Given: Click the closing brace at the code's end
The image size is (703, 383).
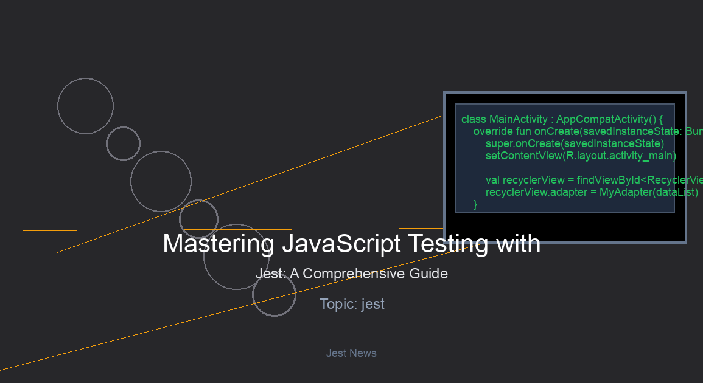Looking at the screenshot, I should coord(475,205).
